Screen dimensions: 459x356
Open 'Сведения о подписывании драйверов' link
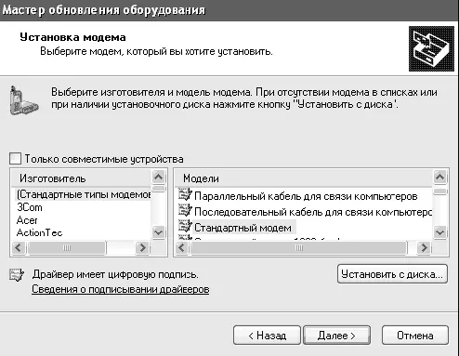pos(120,289)
